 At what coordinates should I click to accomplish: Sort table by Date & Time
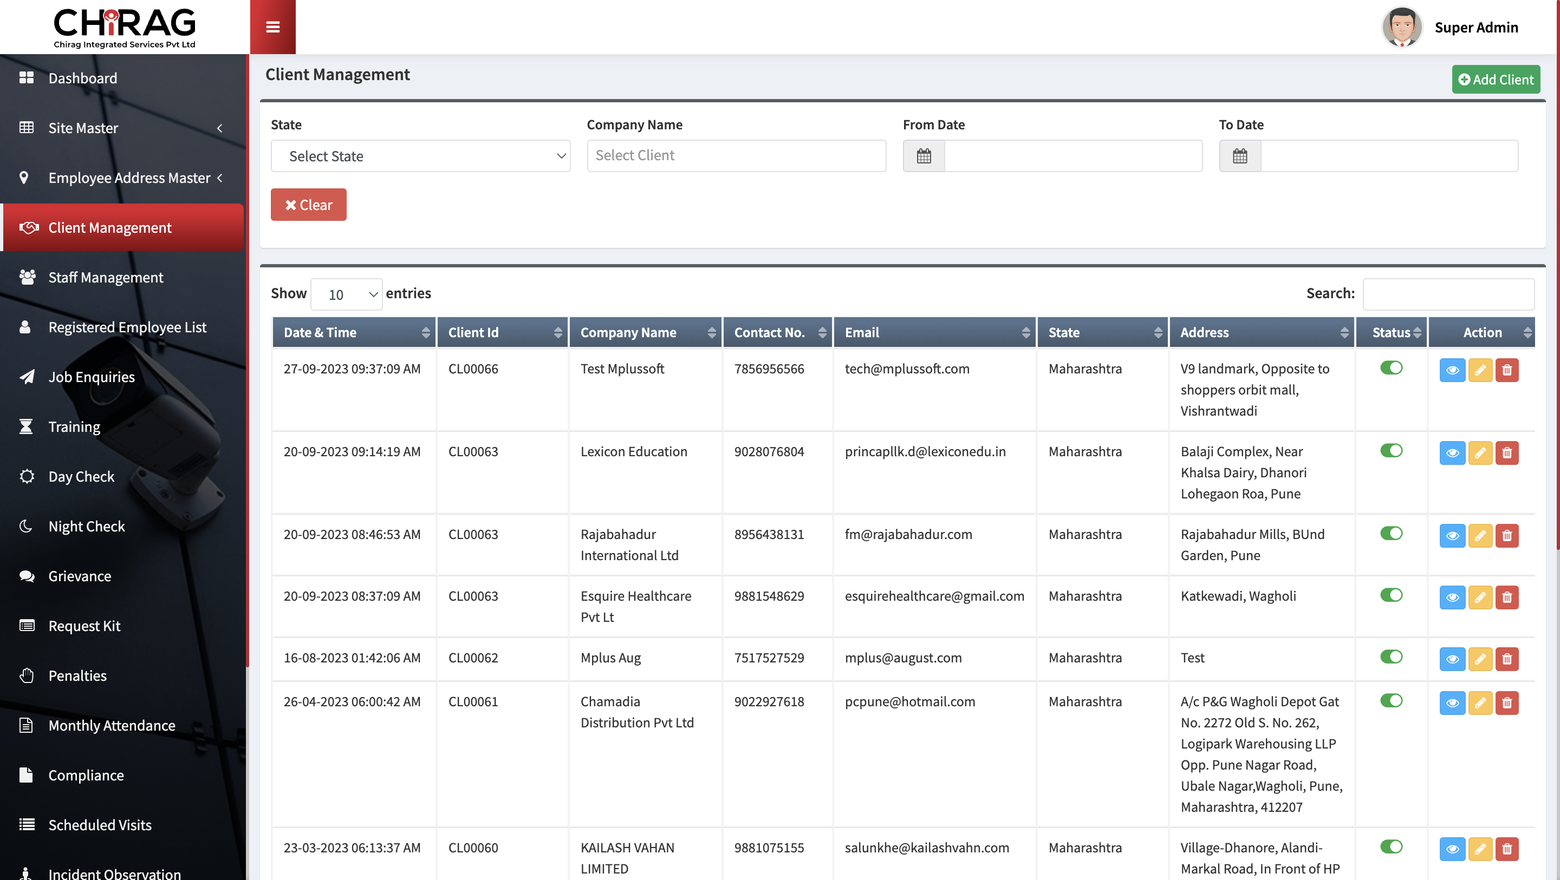click(354, 332)
